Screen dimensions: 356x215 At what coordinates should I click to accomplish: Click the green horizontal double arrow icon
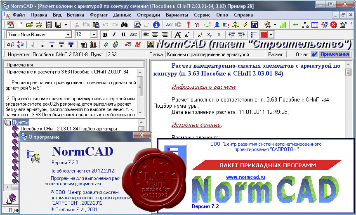point(296,24)
